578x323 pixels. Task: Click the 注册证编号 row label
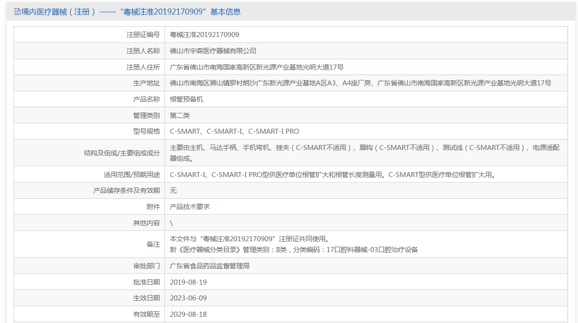(x=143, y=35)
